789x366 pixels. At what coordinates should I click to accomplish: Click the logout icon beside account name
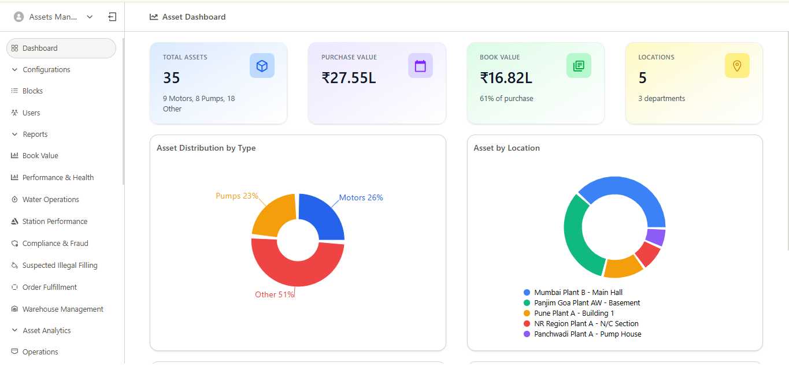pos(112,17)
